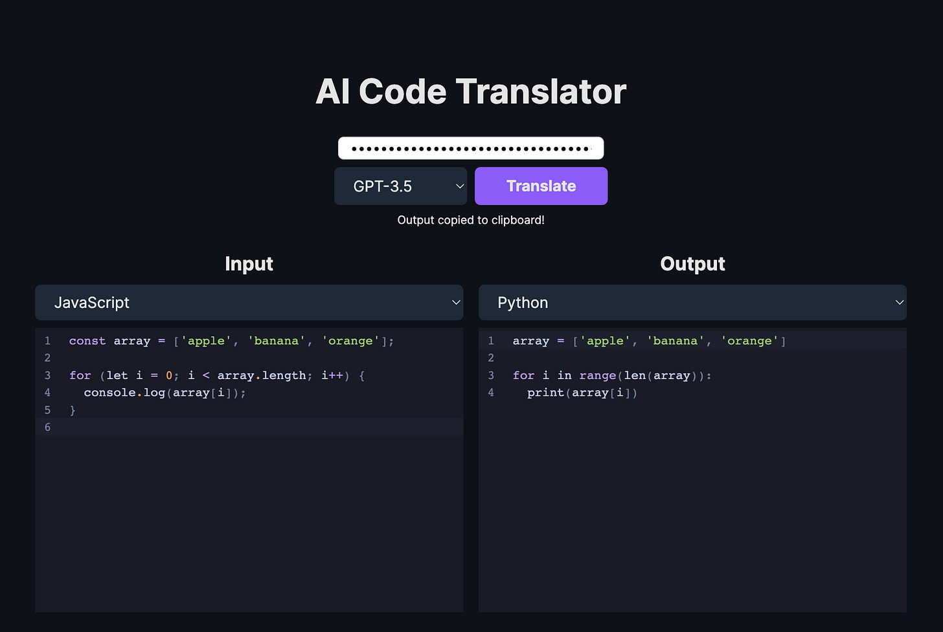Click line number 3 in the input editor
This screenshot has height=632, width=943.
pos(47,375)
